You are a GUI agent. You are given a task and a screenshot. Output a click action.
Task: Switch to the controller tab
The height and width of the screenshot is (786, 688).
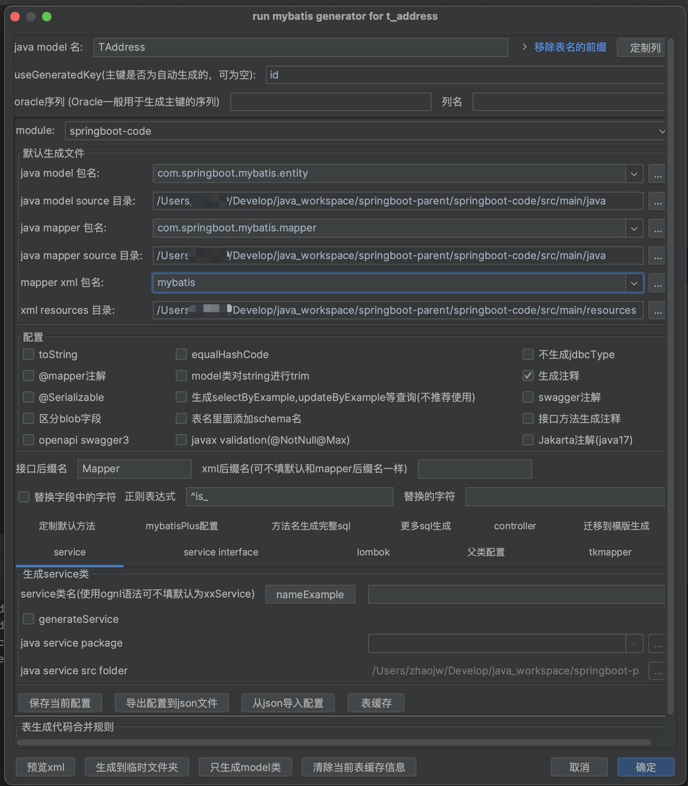(515, 526)
